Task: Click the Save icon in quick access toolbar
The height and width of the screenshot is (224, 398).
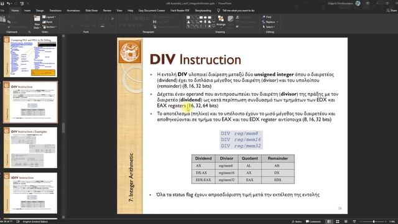Action: [2, 4]
